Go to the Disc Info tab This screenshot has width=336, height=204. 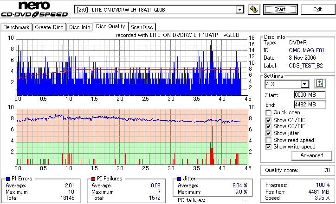79,27
